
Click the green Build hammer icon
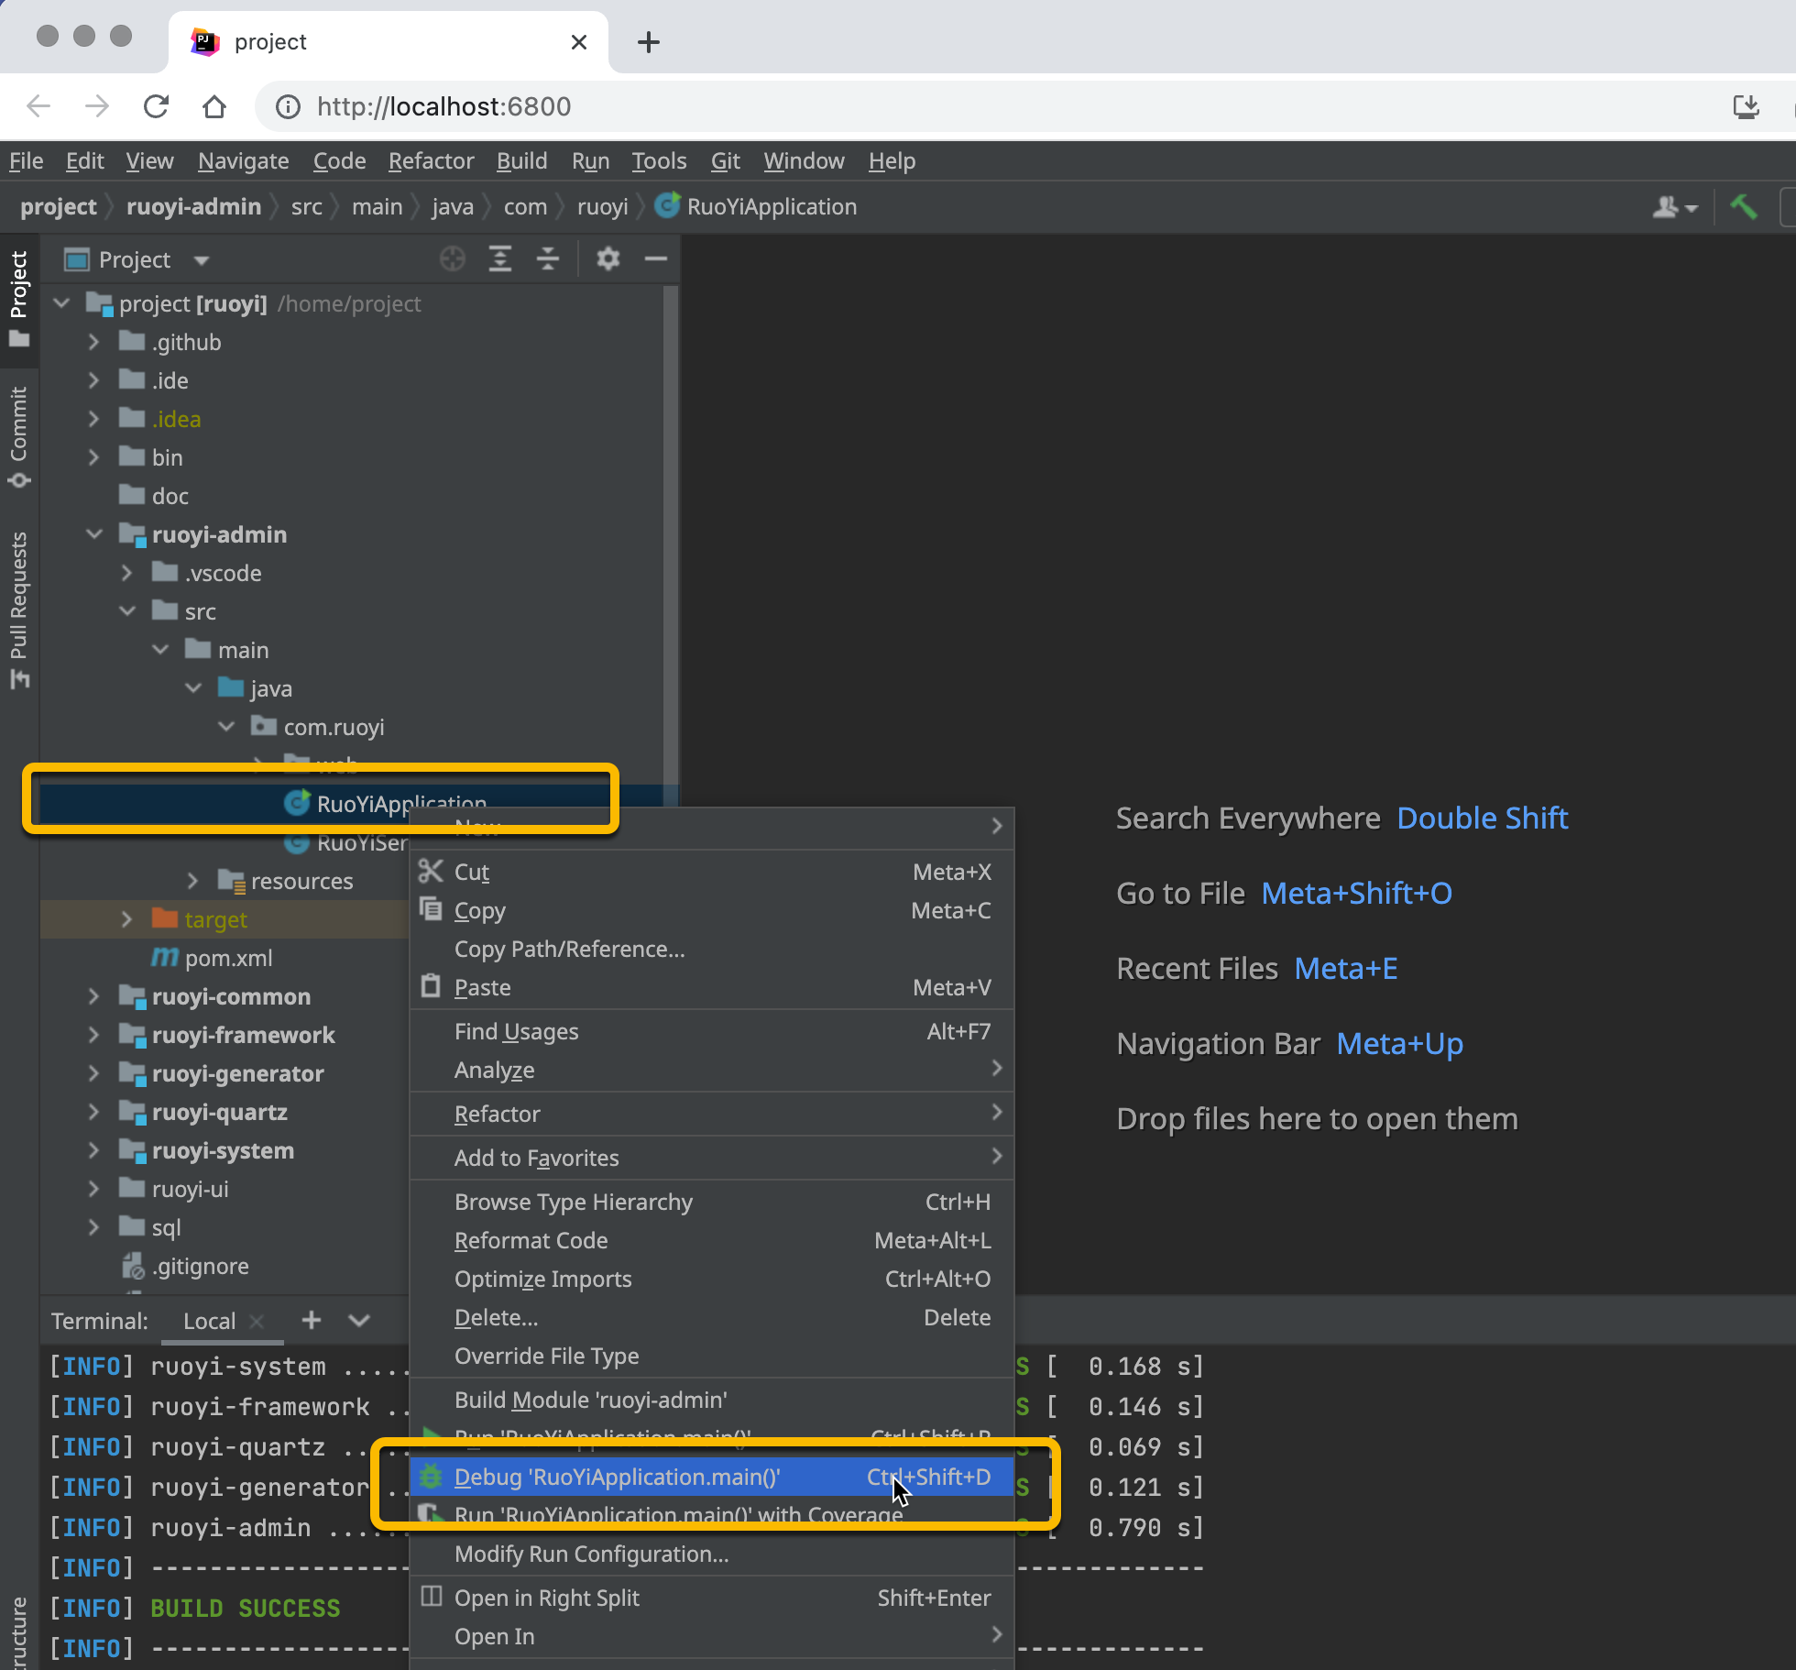click(x=1743, y=207)
